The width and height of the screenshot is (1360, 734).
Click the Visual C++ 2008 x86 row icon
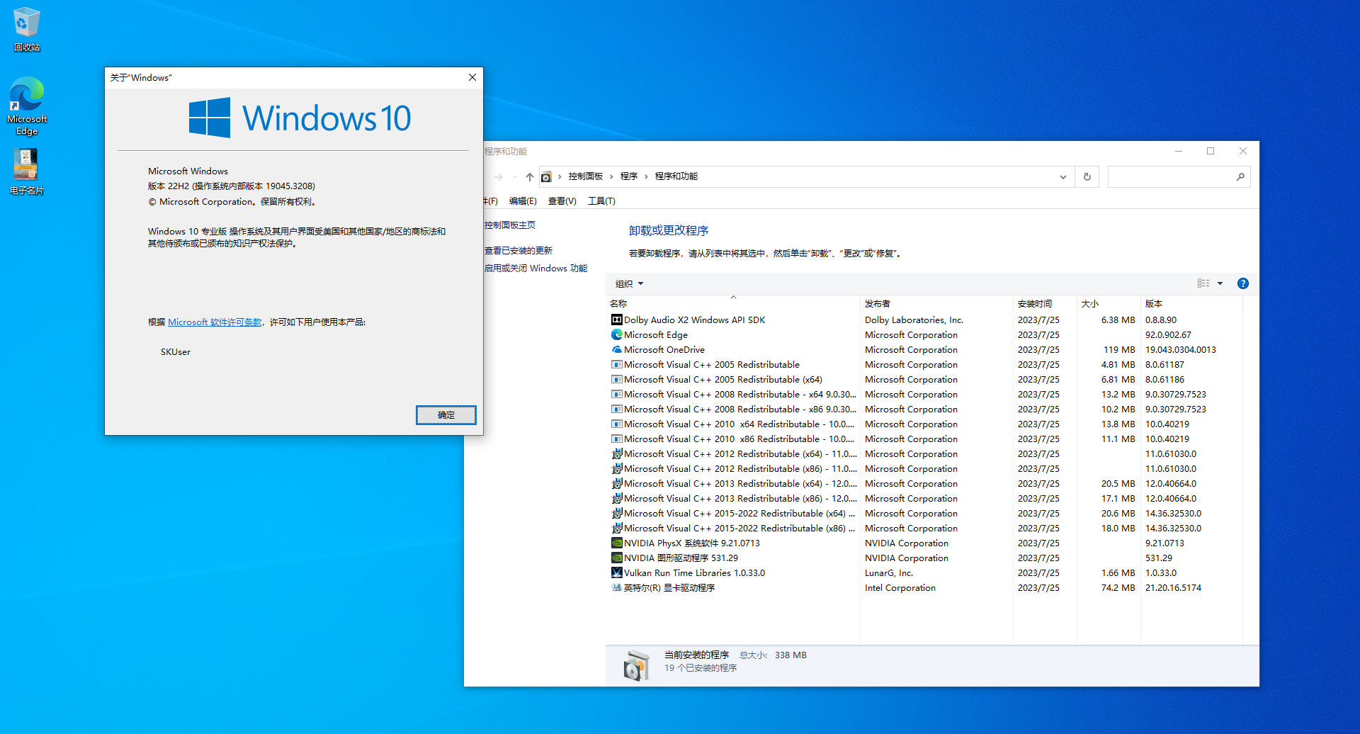tap(617, 410)
